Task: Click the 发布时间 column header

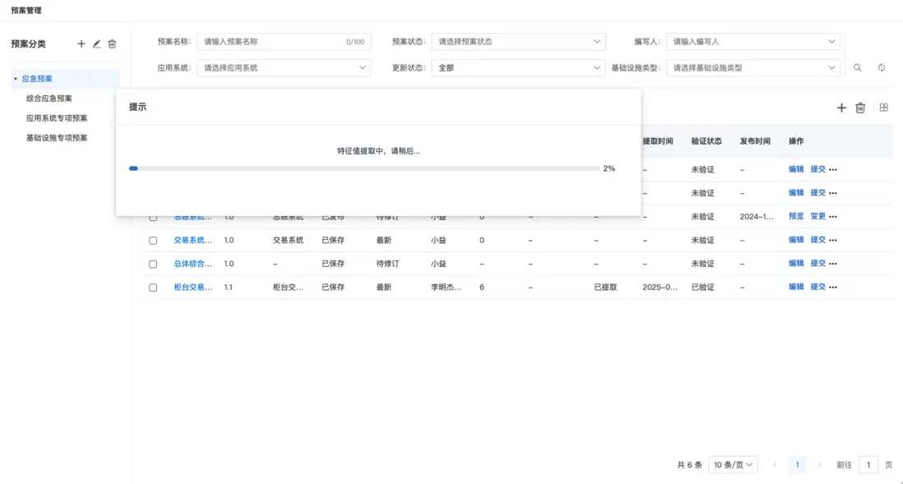Action: tap(755, 141)
